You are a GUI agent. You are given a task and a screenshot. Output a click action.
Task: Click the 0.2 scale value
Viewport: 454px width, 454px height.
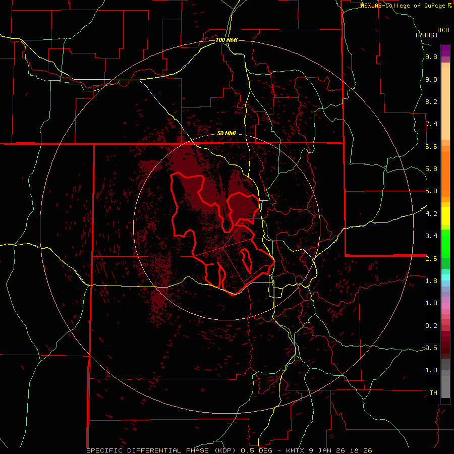(431, 326)
